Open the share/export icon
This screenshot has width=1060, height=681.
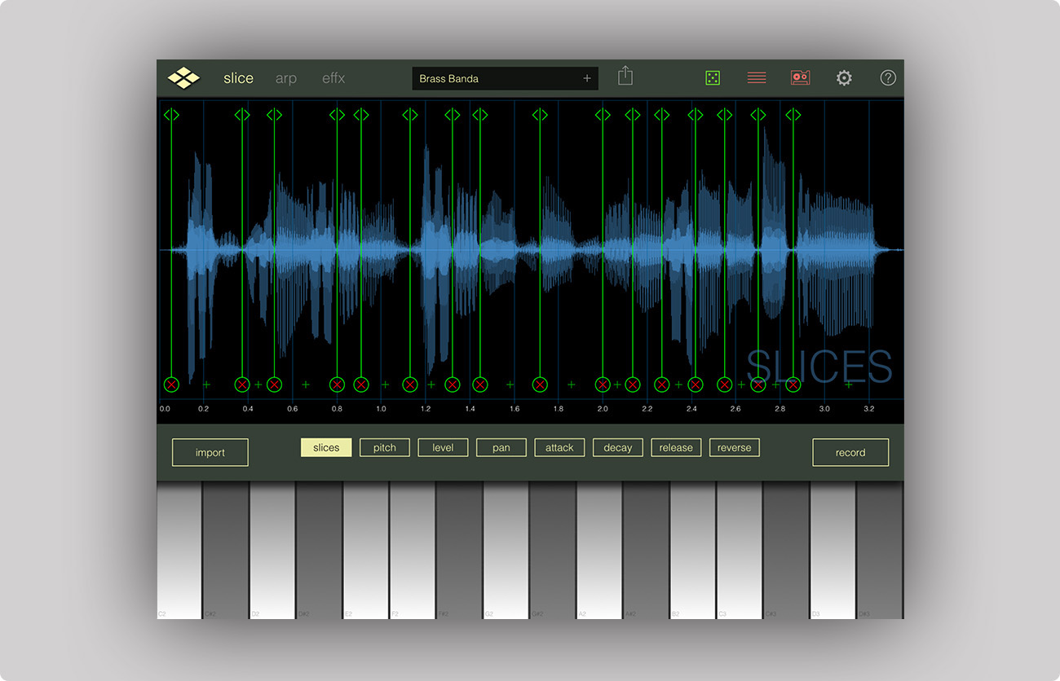tap(625, 76)
